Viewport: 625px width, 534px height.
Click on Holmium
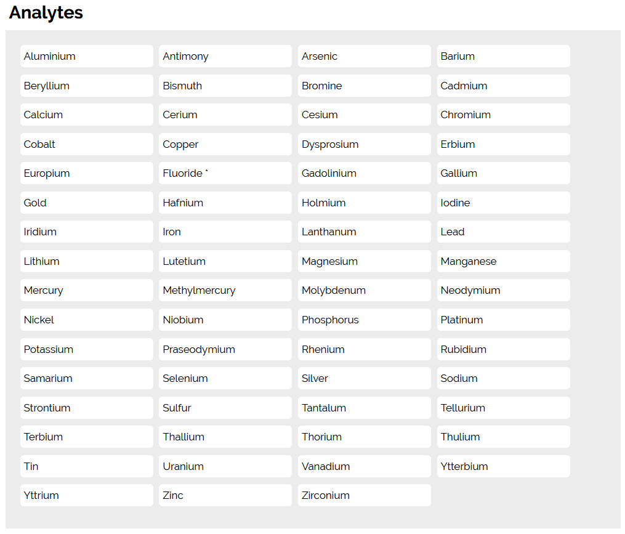pos(365,203)
